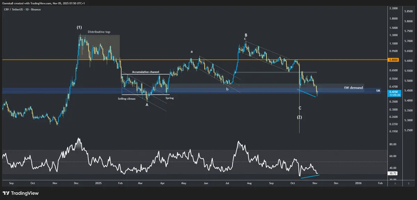Click the 1.3000 price scale value
The image size is (417, 200).
[x=393, y=35]
